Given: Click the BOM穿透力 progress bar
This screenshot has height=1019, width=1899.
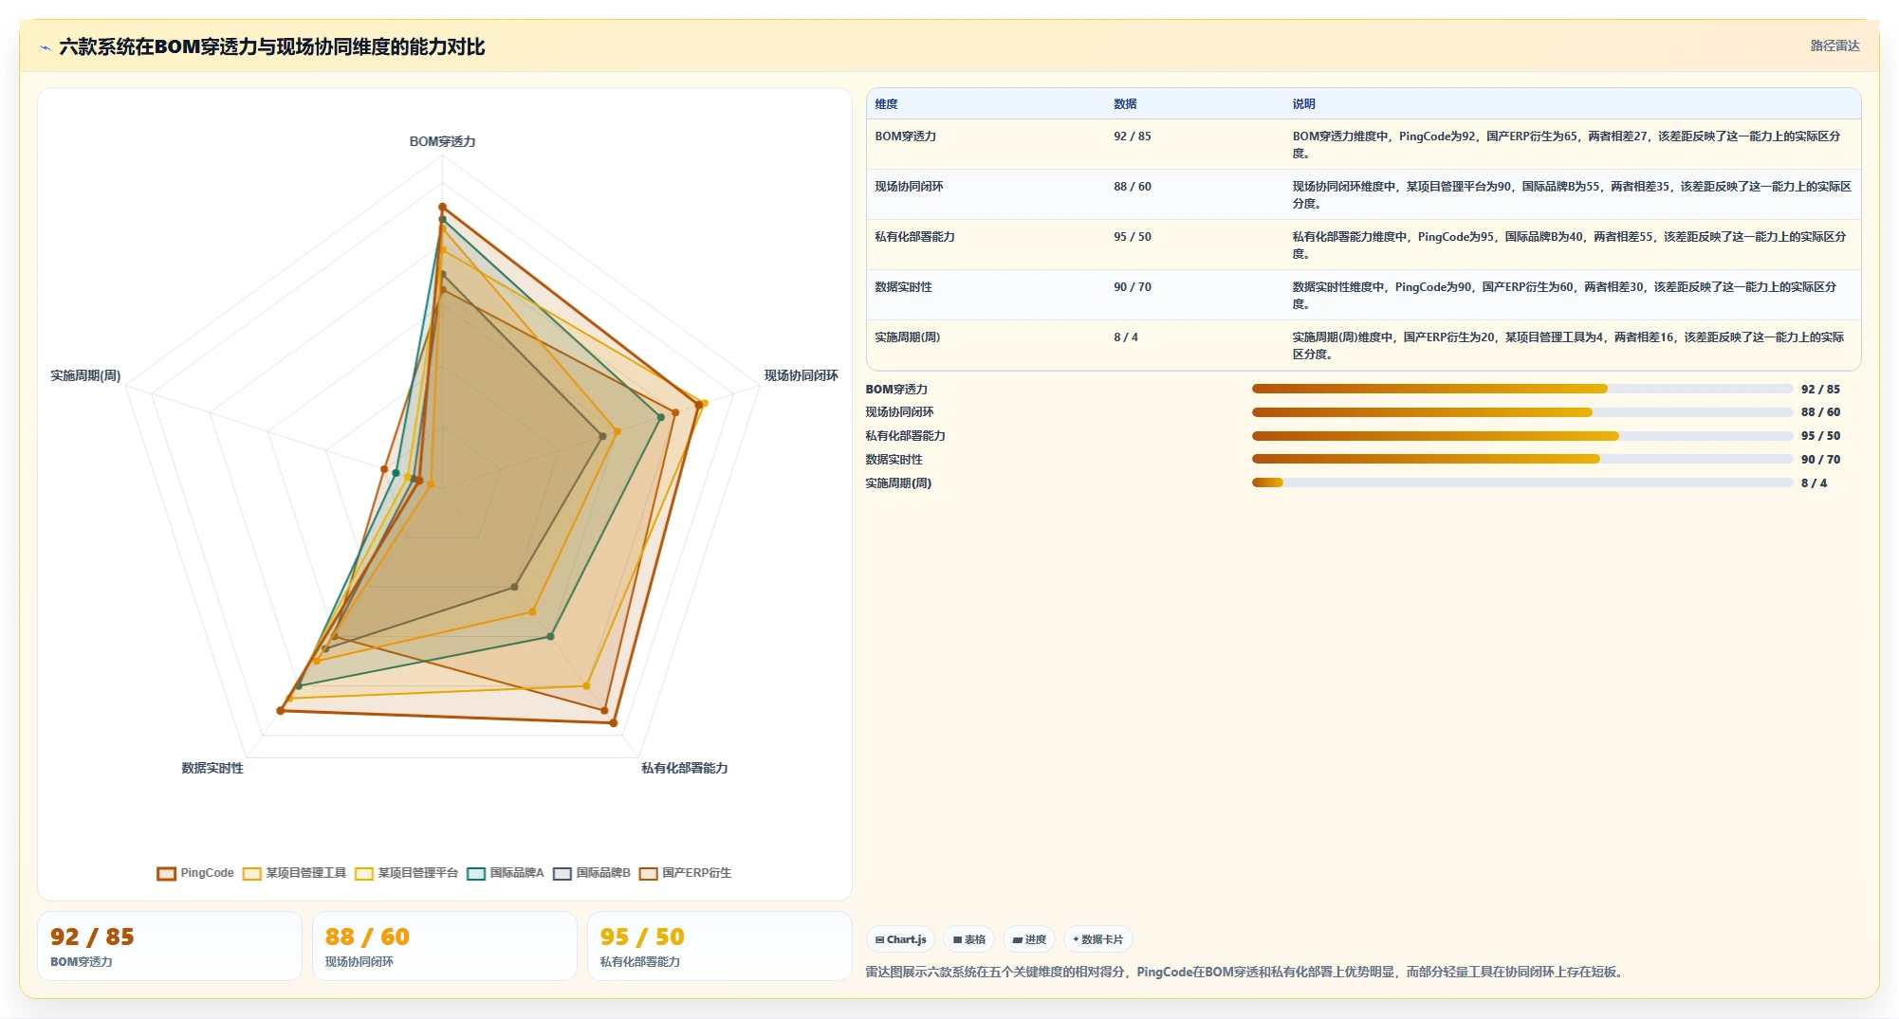Looking at the screenshot, I should pyautogui.click(x=1522, y=389).
